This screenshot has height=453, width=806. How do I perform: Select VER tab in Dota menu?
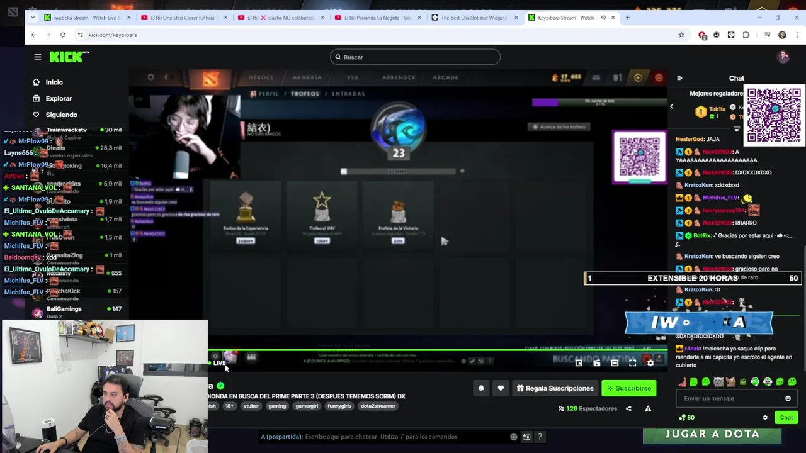353,77
